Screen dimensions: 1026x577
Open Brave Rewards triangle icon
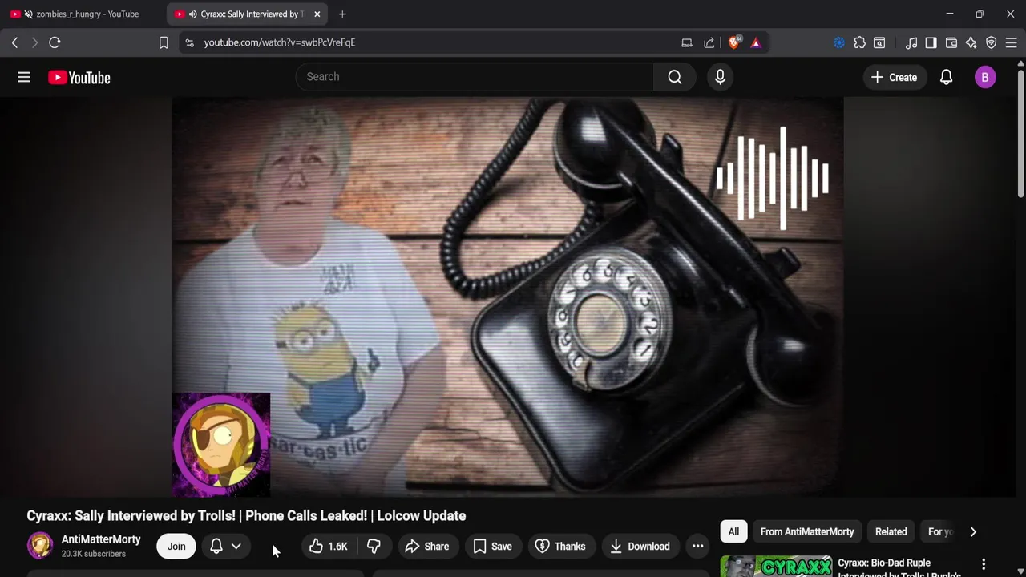coord(756,42)
